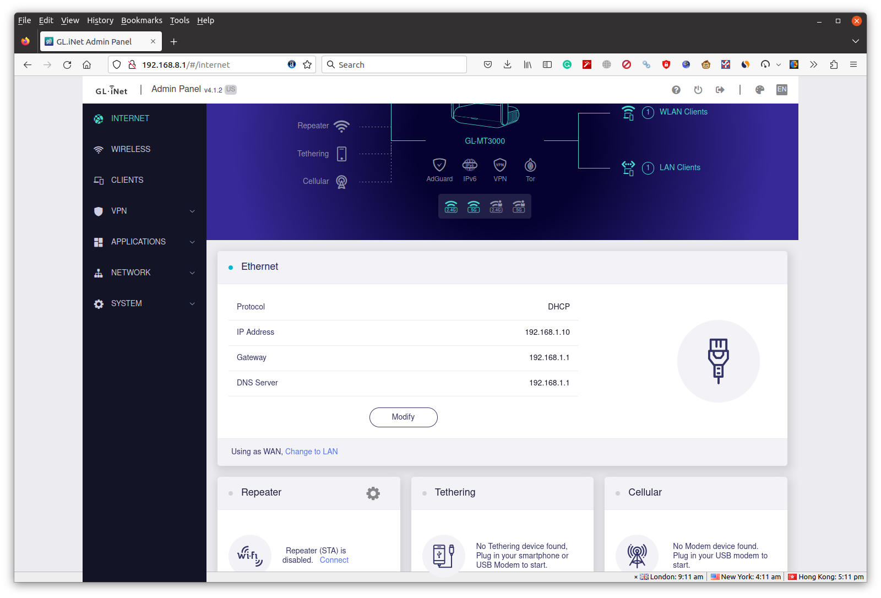Viewport: 881px width, 598px height.
Task: Expand the VPN sidebar menu chevron
Action: (192, 211)
